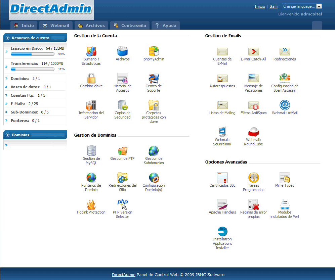The height and width of the screenshot is (280, 335).
Task: Open Listas de Mailing icon
Action: (222, 105)
